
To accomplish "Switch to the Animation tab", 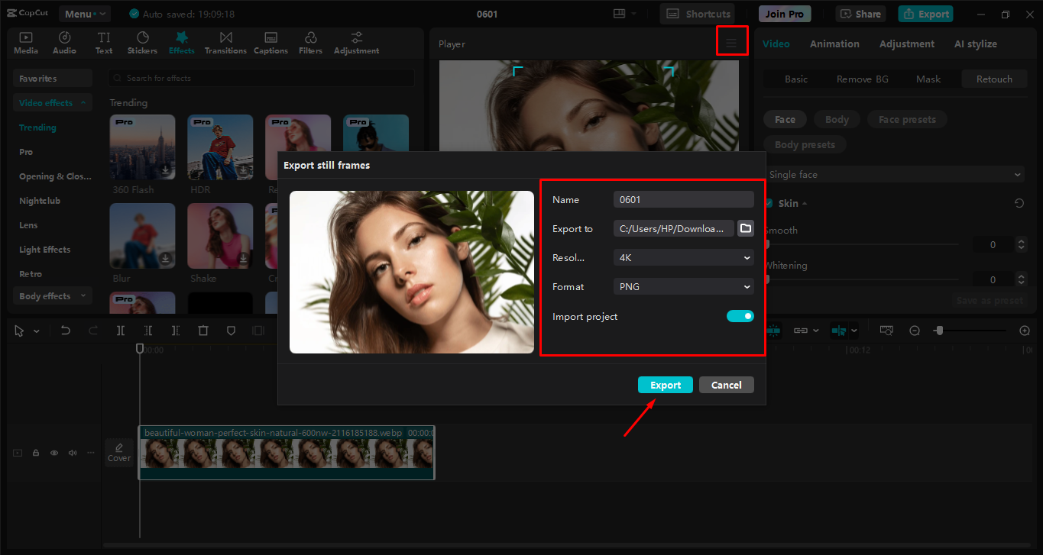I will click(x=834, y=44).
